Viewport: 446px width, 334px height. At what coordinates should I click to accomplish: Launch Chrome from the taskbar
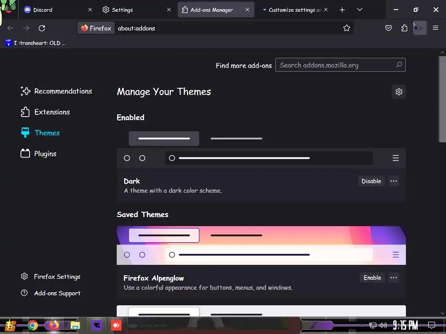[33, 325]
